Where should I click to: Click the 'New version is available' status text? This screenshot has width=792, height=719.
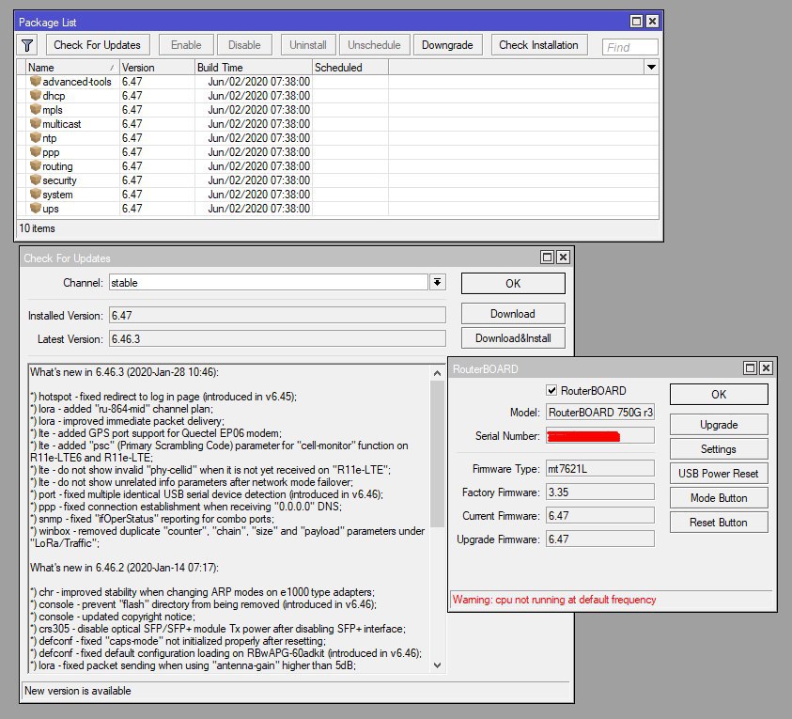pyautogui.click(x=78, y=691)
